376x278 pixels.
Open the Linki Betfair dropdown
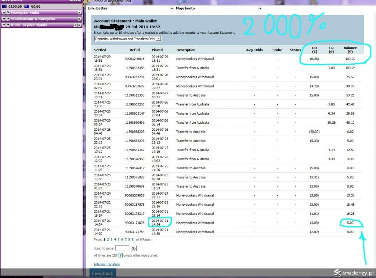pyautogui.click(x=172, y=9)
